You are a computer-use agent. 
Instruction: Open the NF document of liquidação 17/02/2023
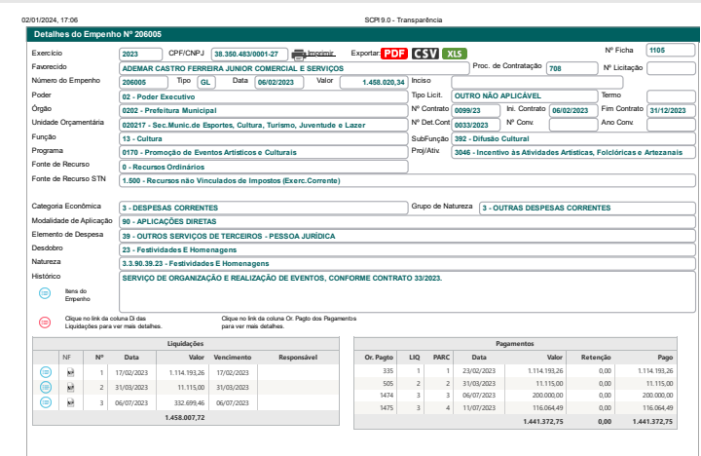(x=69, y=372)
